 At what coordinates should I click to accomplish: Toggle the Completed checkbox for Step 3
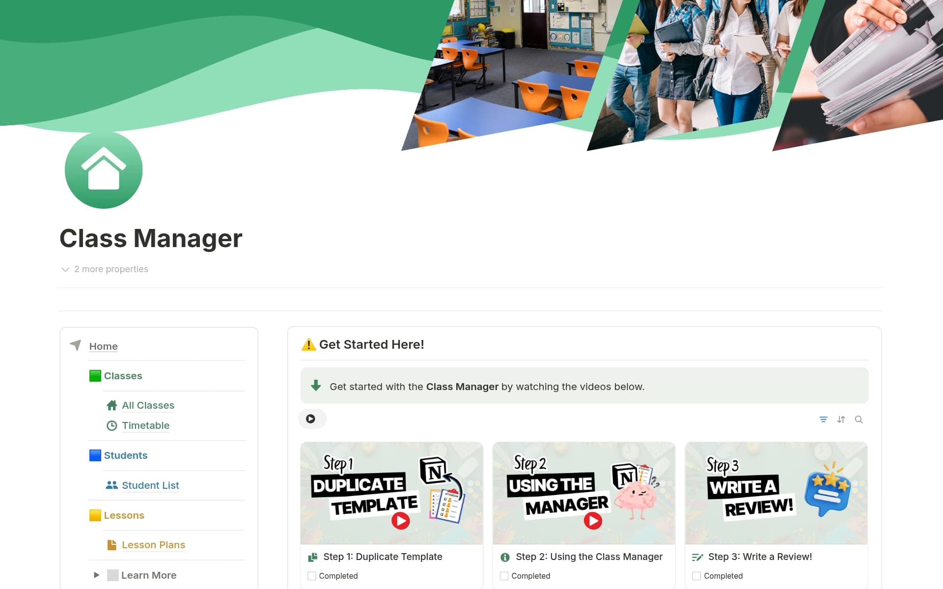point(696,575)
